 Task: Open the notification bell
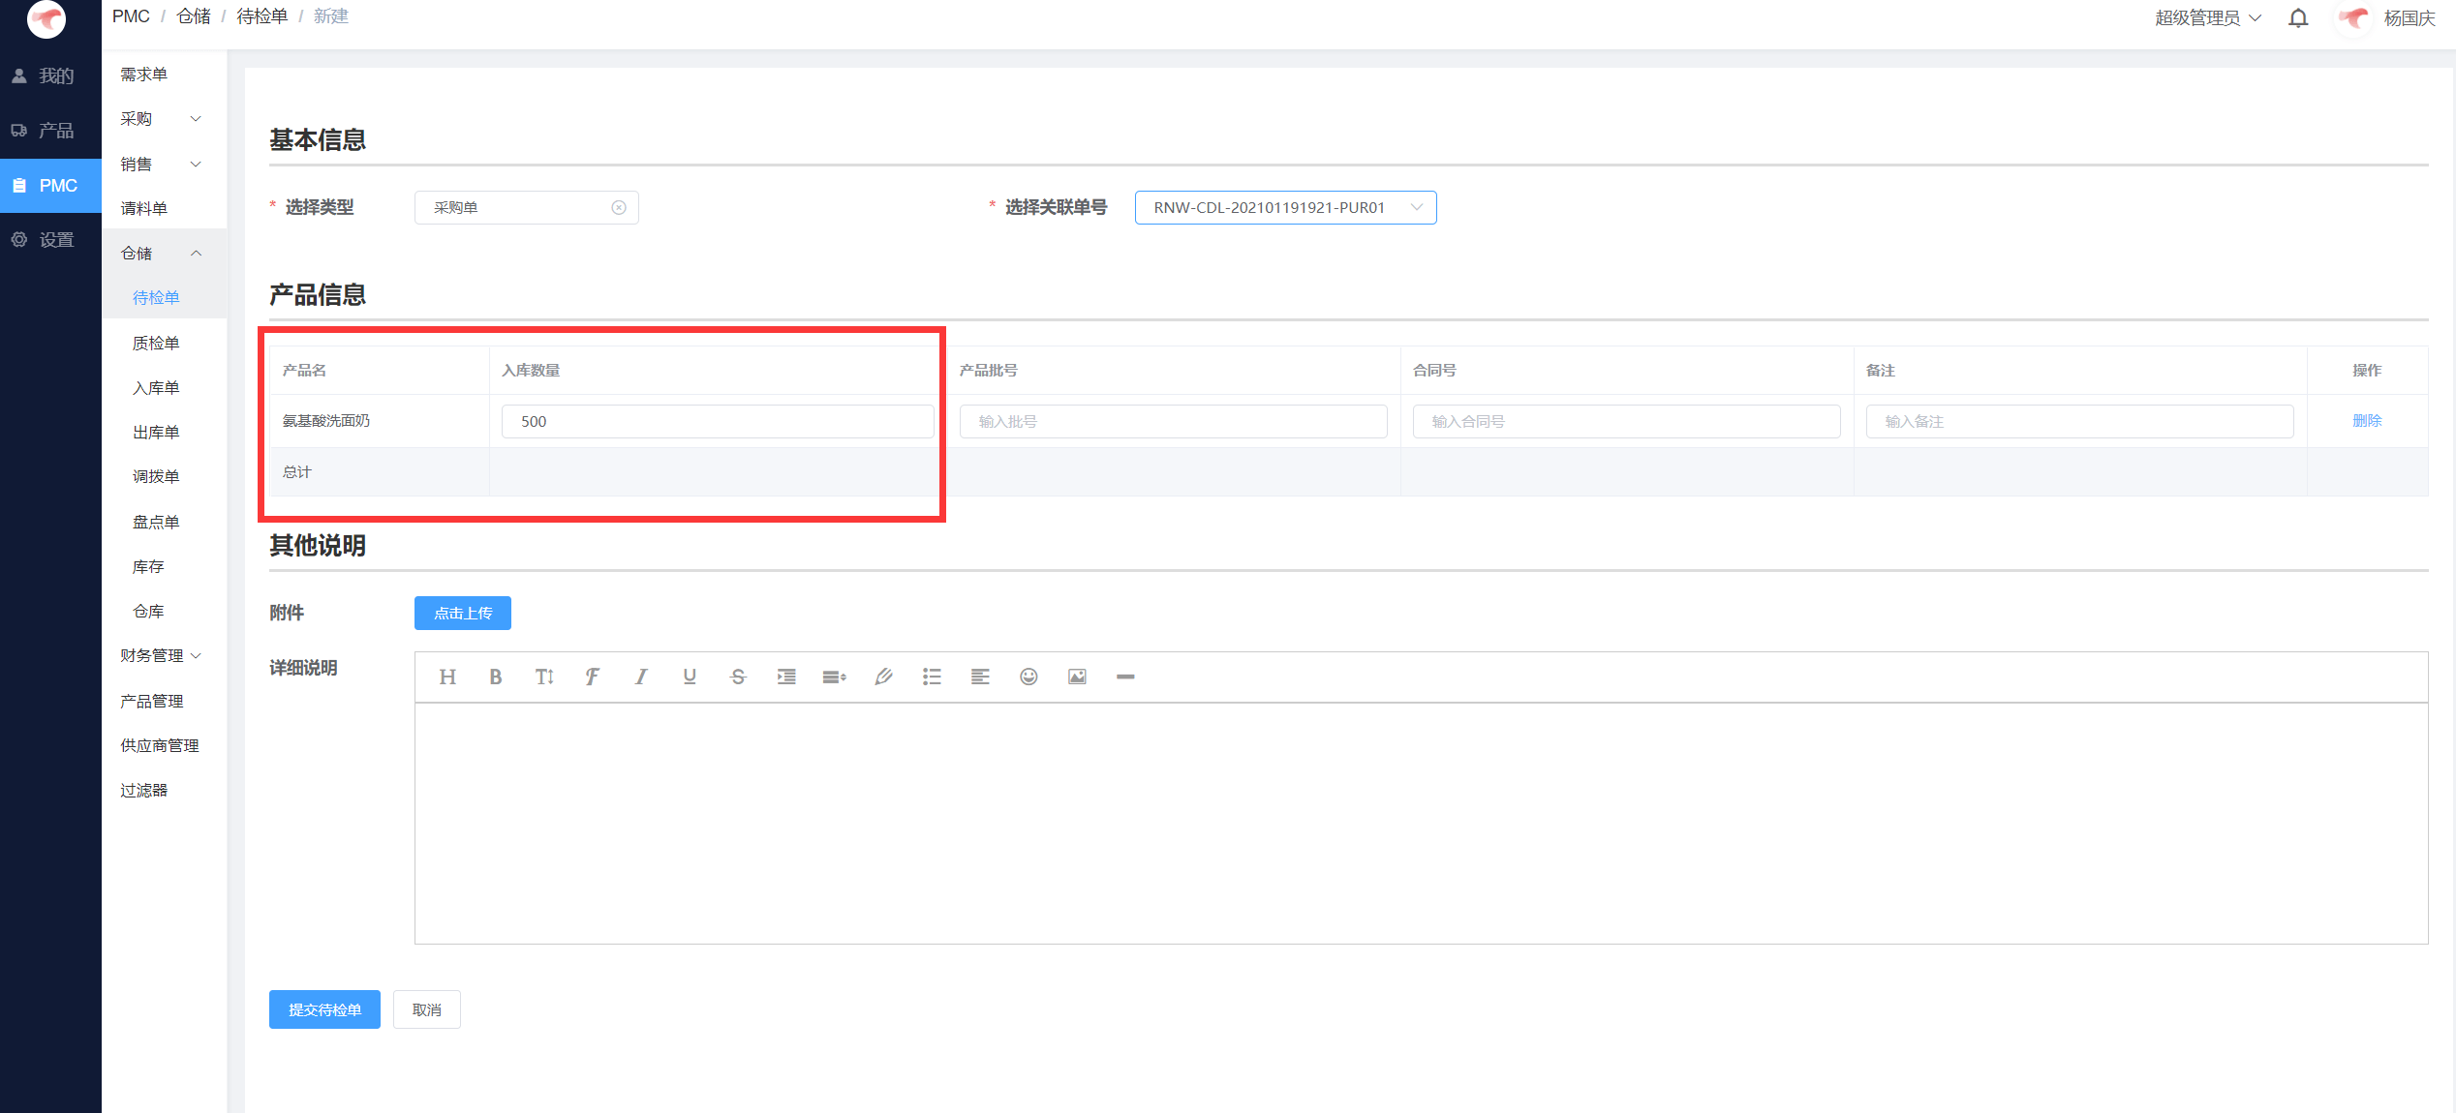2298,18
